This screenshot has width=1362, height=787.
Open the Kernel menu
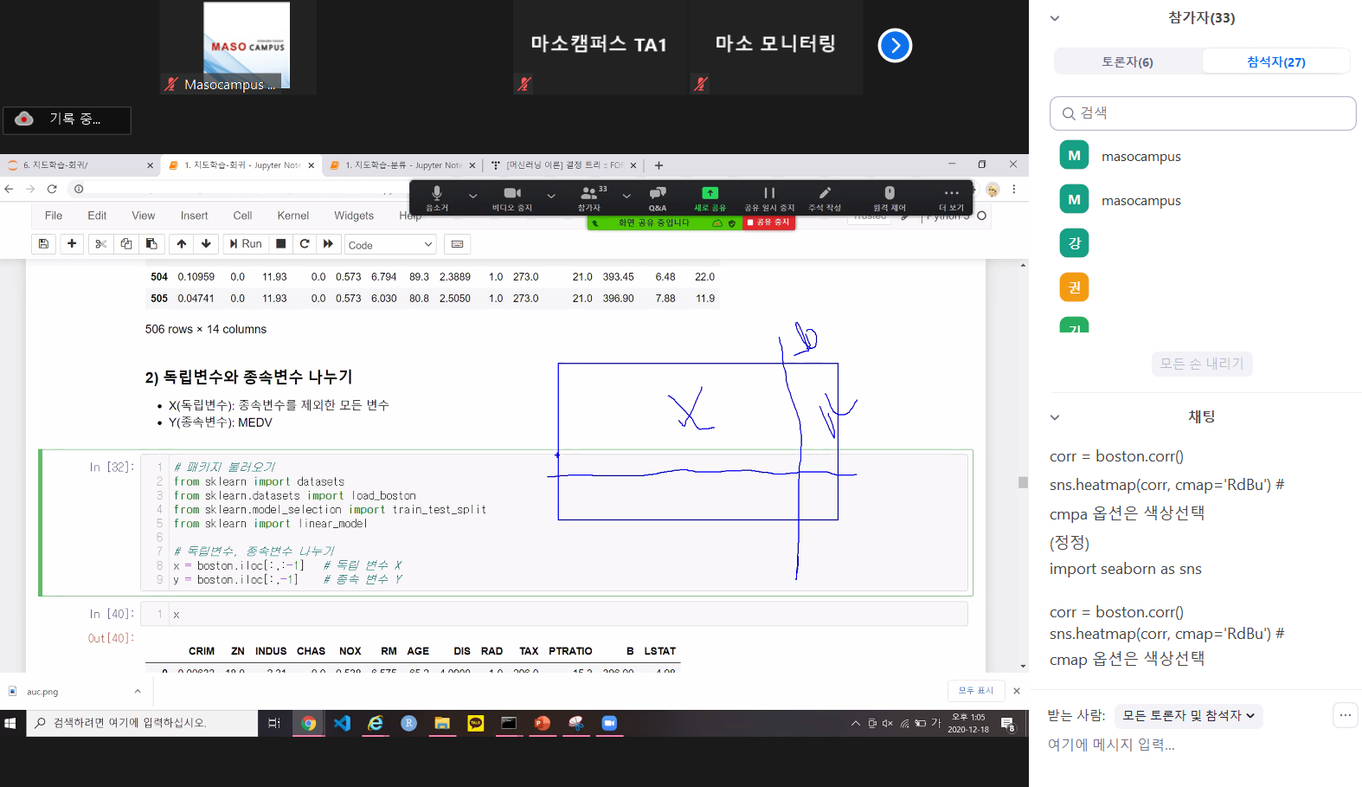click(x=292, y=216)
